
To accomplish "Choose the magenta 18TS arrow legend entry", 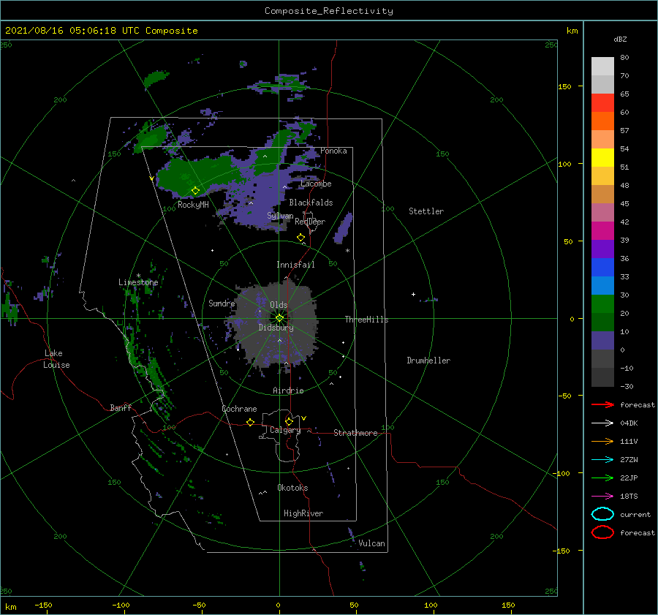I will coord(602,497).
